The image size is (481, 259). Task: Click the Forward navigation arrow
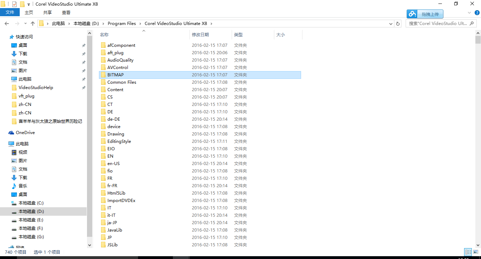pyautogui.click(x=17, y=24)
